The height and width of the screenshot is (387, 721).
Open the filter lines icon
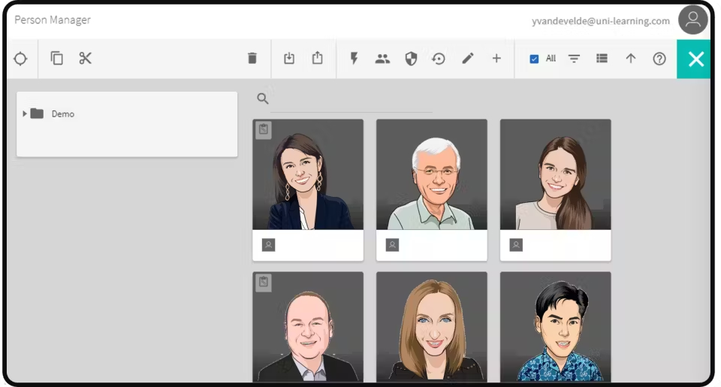574,59
